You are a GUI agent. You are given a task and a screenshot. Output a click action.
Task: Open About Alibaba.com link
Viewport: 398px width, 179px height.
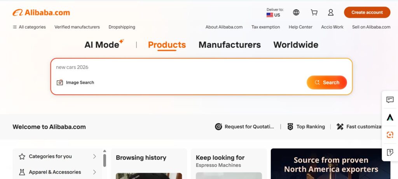point(224,27)
